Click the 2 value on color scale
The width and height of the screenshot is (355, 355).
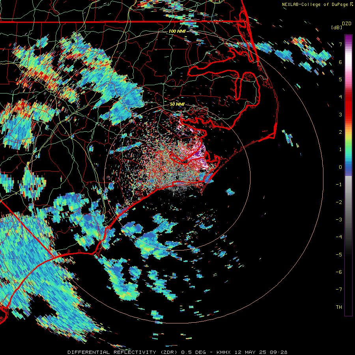coord(340,132)
